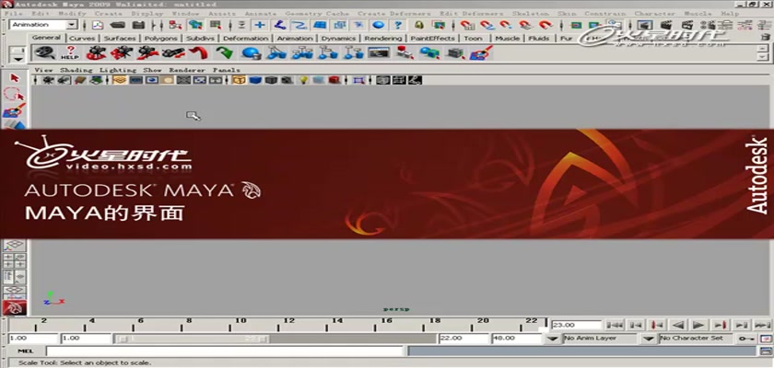Select the Paint selection tool
This screenshot has height=368, width=774.
[14, 111]
